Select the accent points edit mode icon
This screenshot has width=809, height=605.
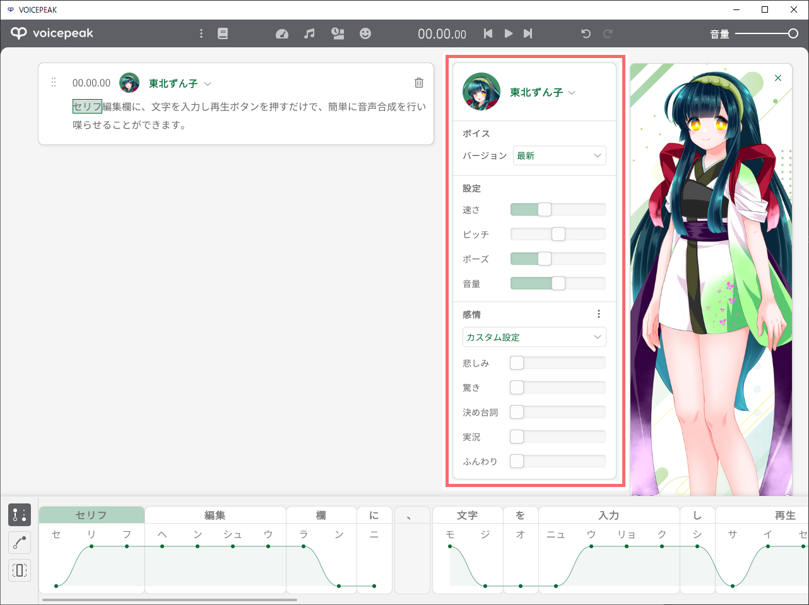click(20, 515)
